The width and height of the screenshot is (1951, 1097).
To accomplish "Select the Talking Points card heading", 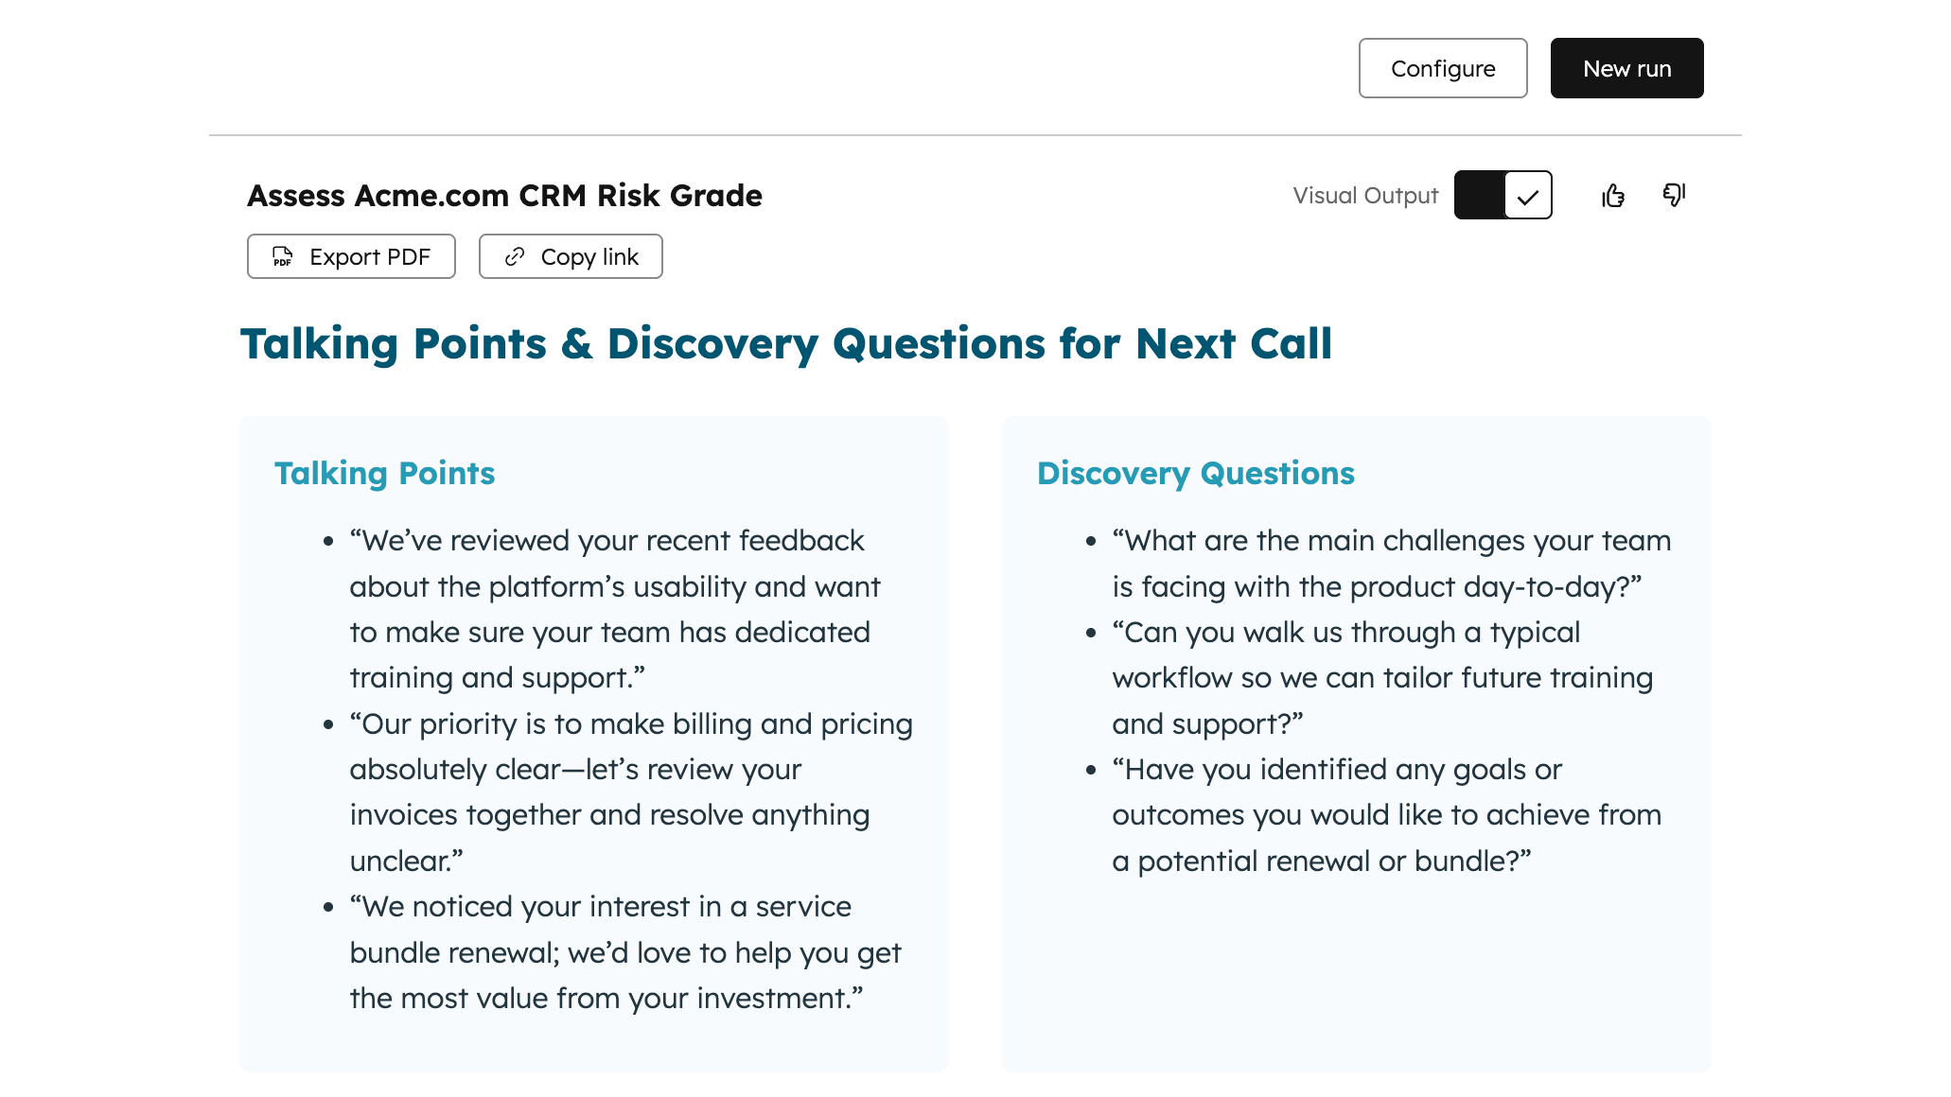I will [384, 473].
